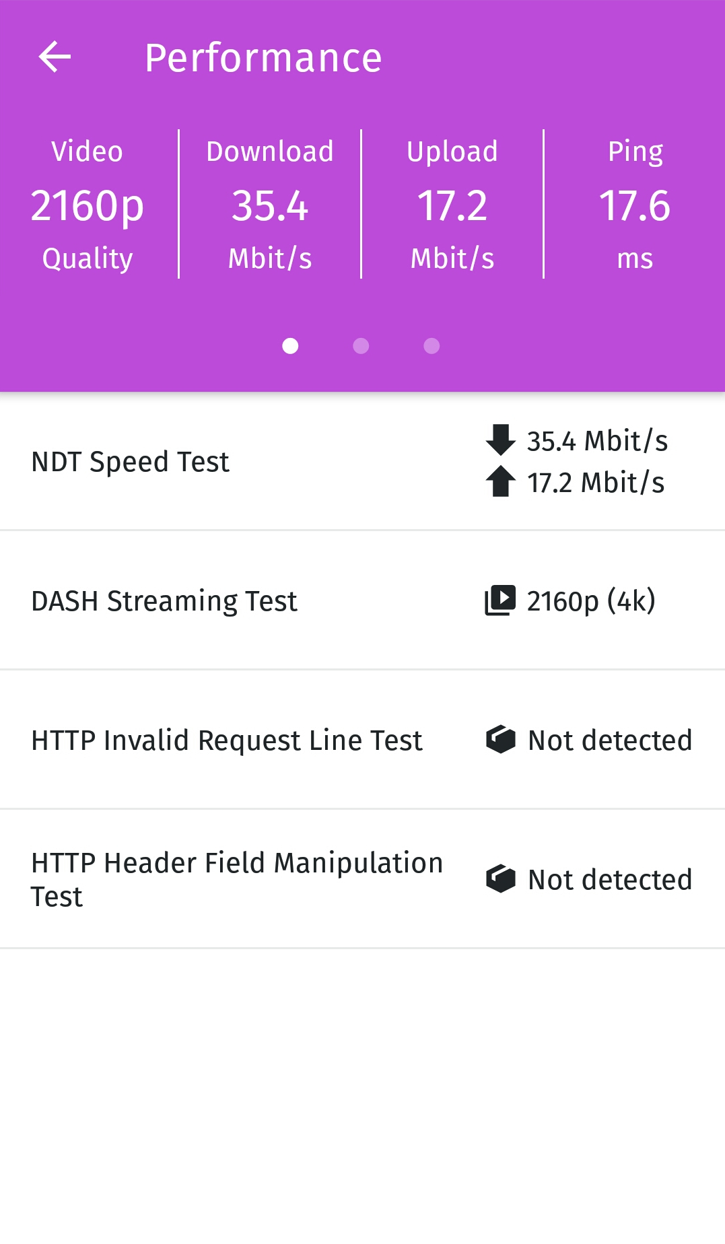Select the first page indicator dot
Image resolution: width=725 pixels, height=1244 pixels.
point(290,346)
